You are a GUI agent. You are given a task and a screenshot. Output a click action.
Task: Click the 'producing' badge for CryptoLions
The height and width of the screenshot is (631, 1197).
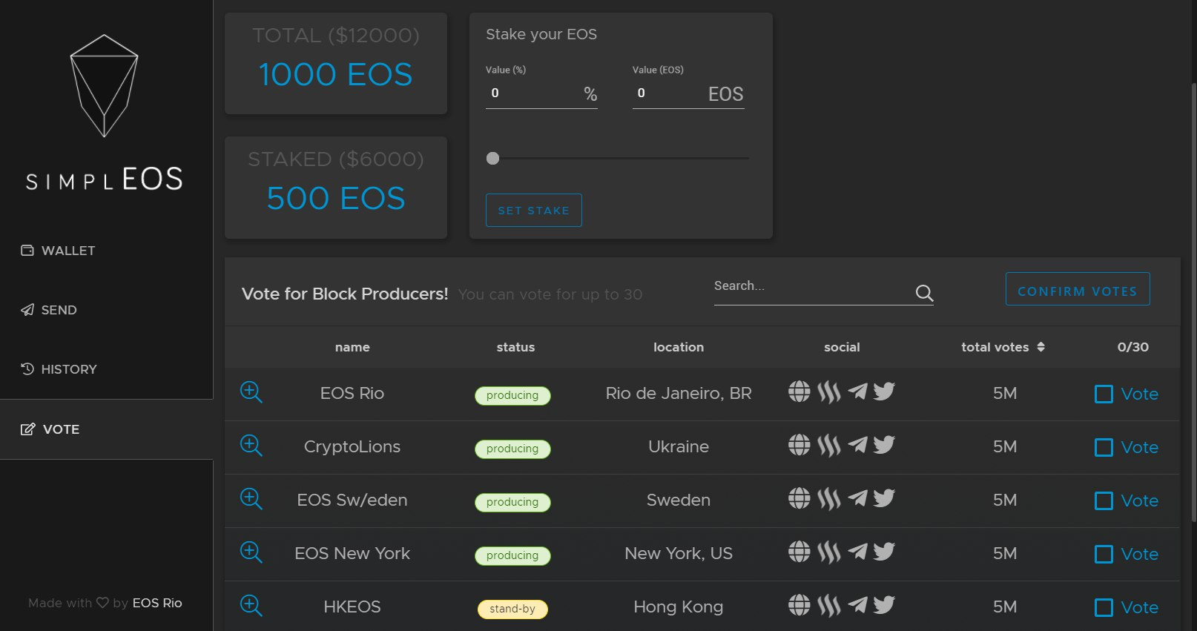pyautogui.click(x=512, y=449)
